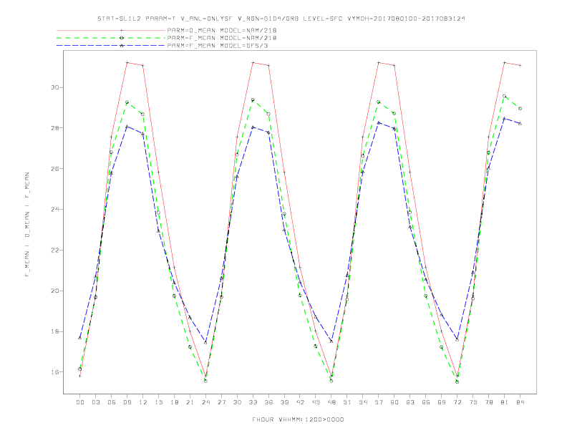Image resolution: width=567 pixels, height=438 pixels.
Task: Click x-axis tick label 84
Action: 520,402
